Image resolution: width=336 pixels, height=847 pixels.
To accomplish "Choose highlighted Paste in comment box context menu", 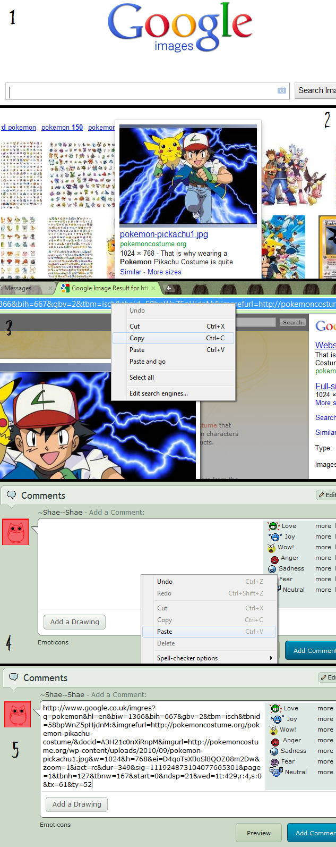I will [210, 632].
